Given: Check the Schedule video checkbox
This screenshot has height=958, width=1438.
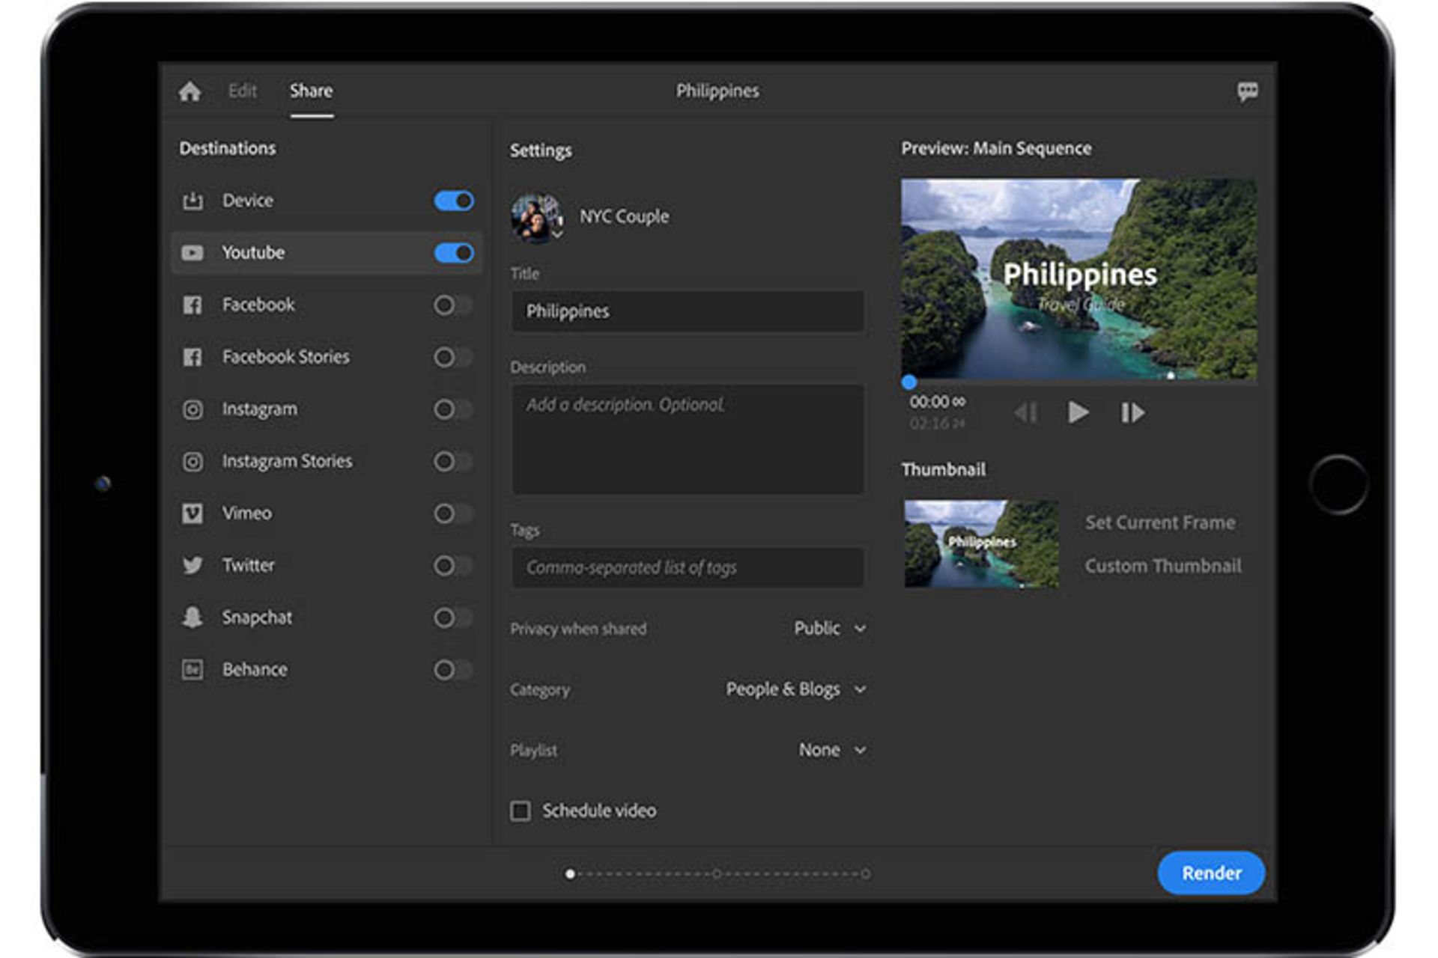Looking at the screenshot, I should [x=520, y=811].
